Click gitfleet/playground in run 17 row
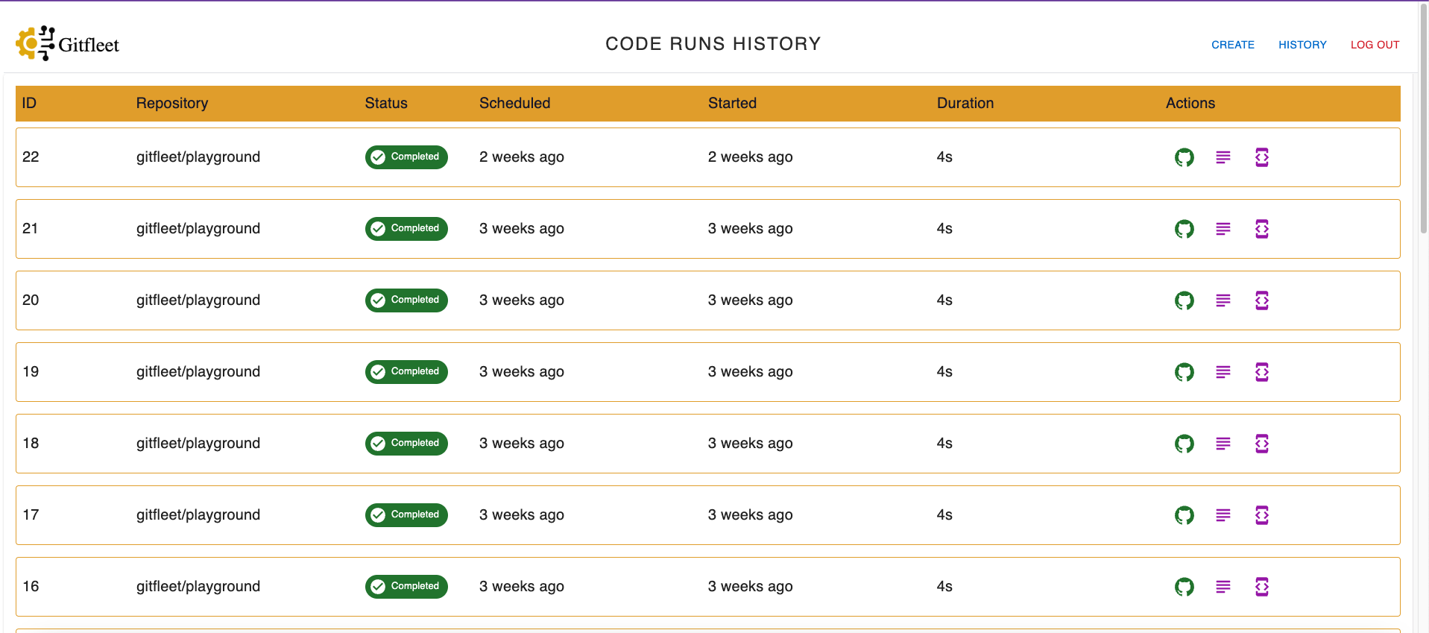This screenshot has width=1429, height=633. tap(198, 515)
